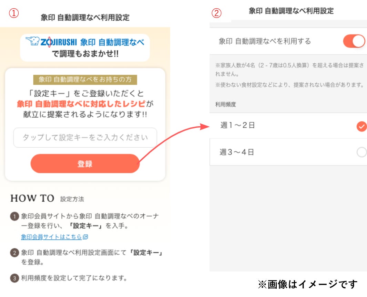Click the left screen title 象印 自動調理なべ利用設定
Viewport: 367px width, 297px height.
click(x=85, y=18)
